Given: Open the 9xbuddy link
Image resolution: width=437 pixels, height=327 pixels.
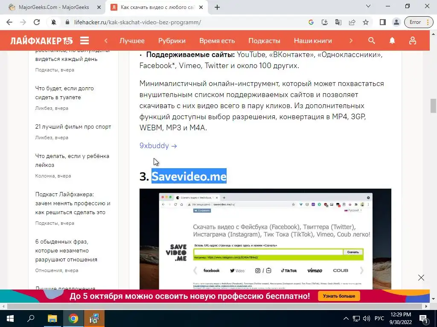Looking at the screenshot, I should click(x=158, y=146).
